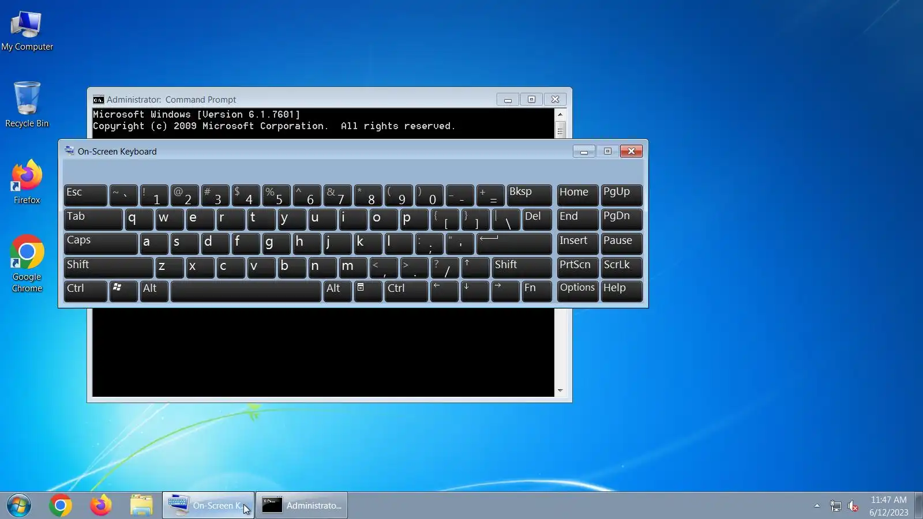Click the down arrow key
This screenshot has width=923, height=519.
click(x=475, y=292)
